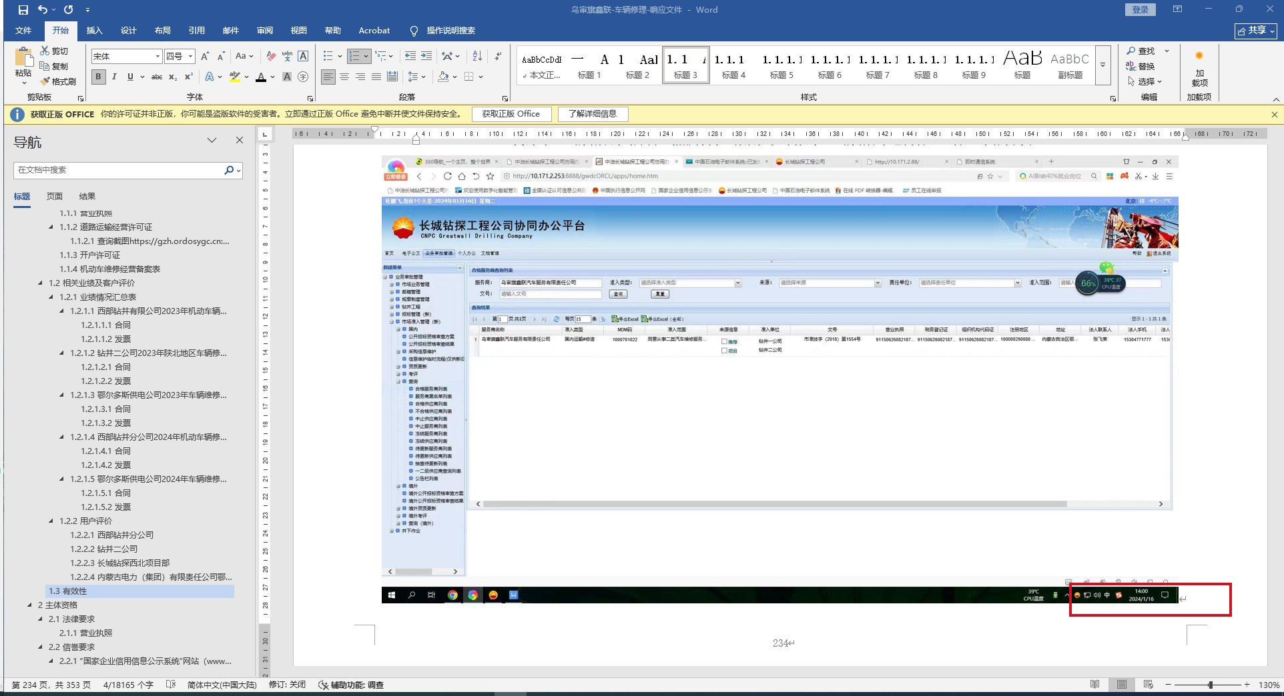Center-align the paragraph
This screenshot has width=1284, height=696.
click(x=344, y=77)
